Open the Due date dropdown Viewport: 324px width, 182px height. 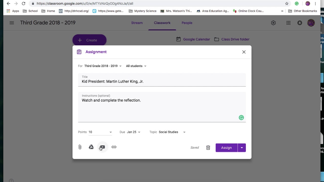134,132
